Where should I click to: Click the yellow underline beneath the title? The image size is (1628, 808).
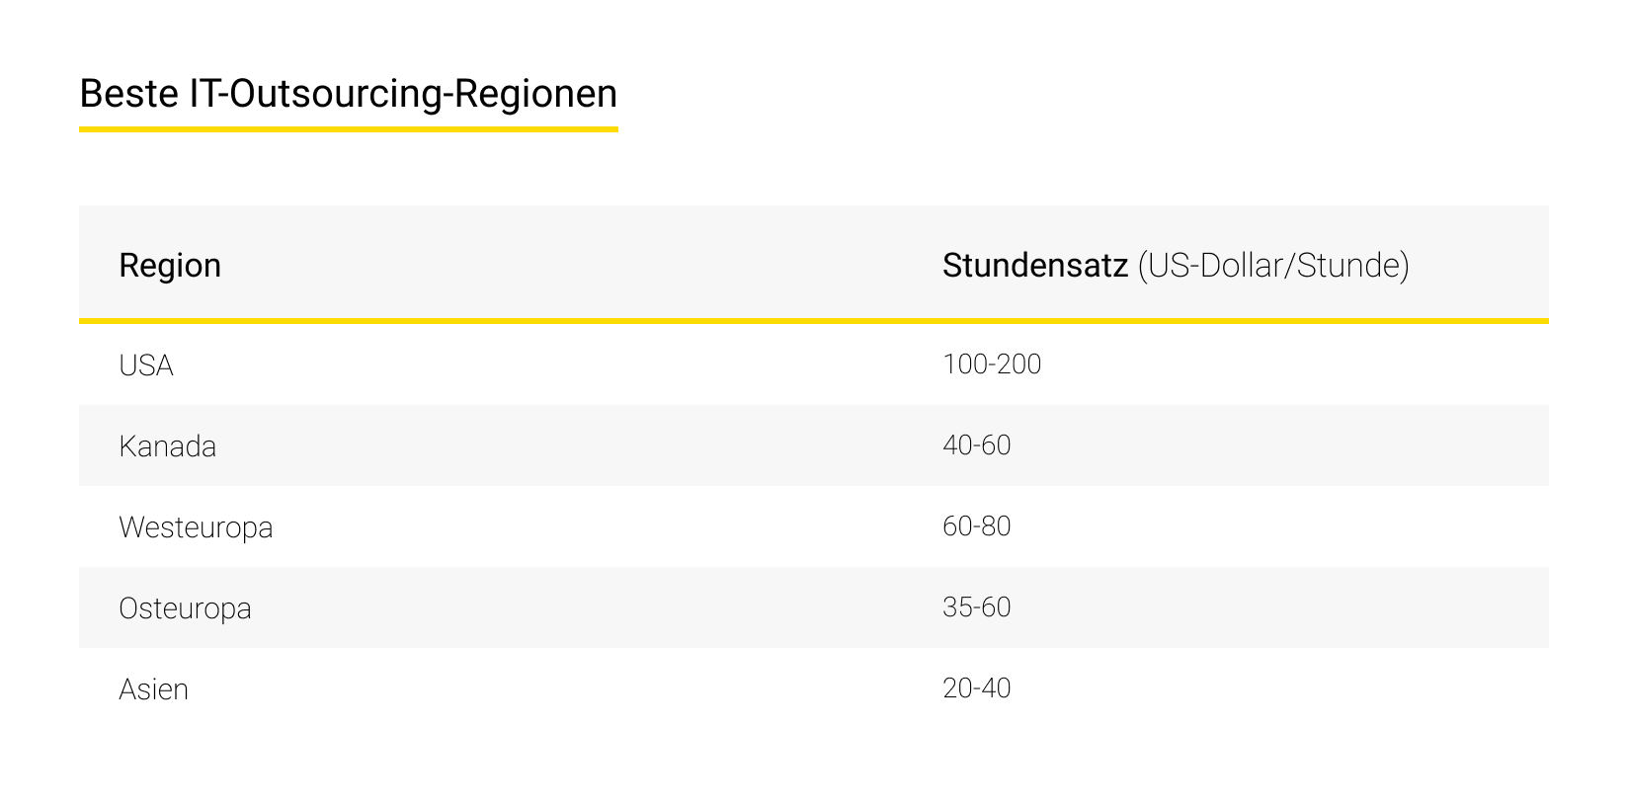tap(348, 128)
